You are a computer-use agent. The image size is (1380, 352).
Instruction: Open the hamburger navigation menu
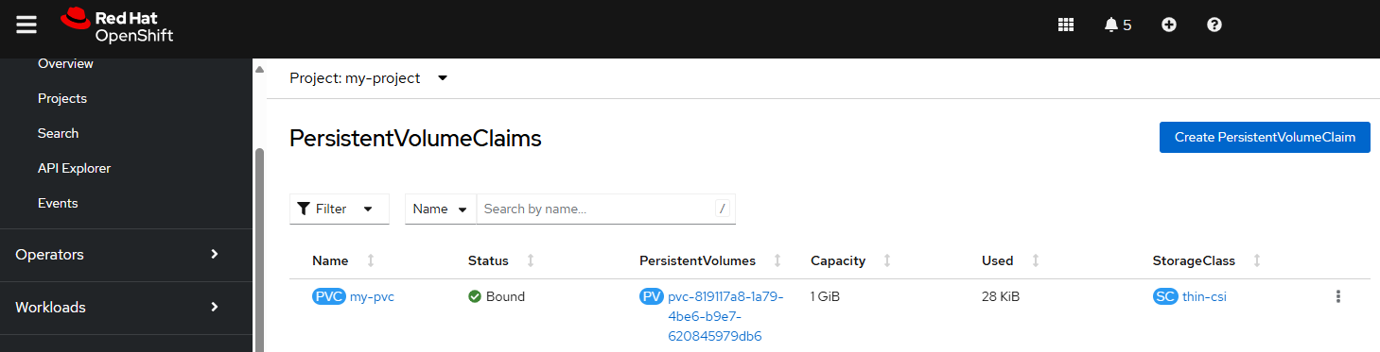click(x=26, y=25)
